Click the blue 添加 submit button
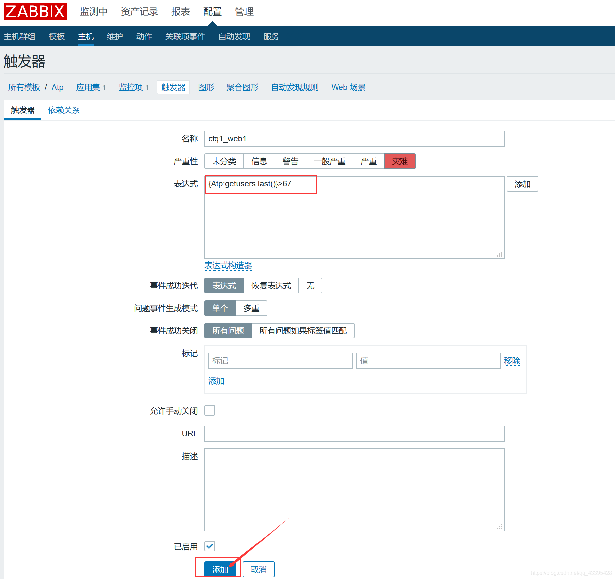 point(220,569)
